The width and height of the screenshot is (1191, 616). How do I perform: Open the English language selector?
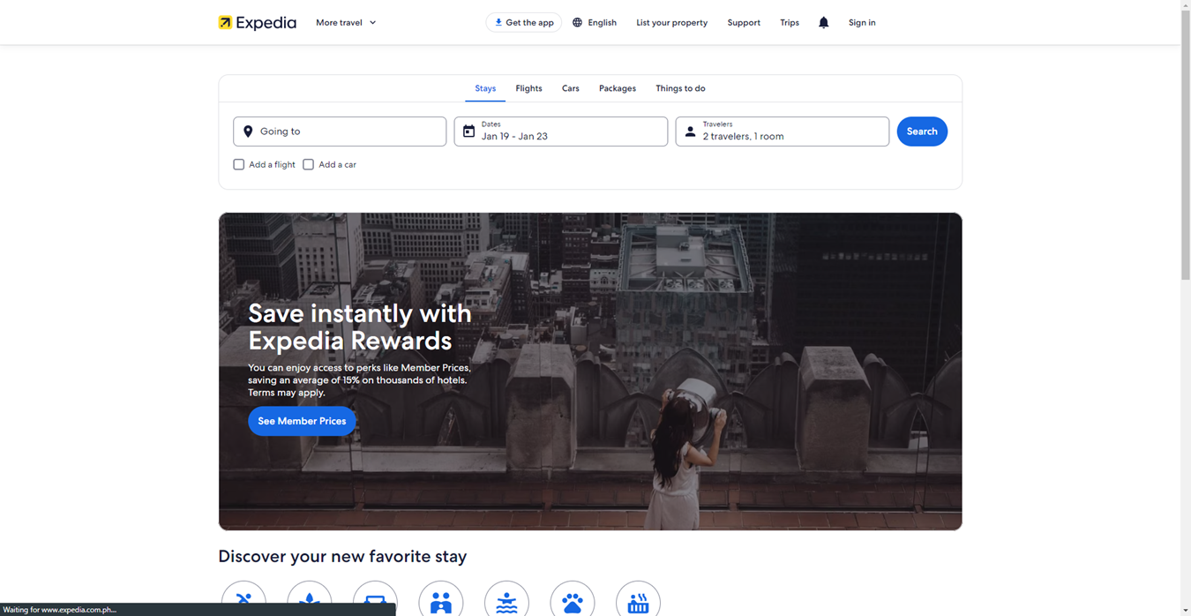[x=595, y=22]
